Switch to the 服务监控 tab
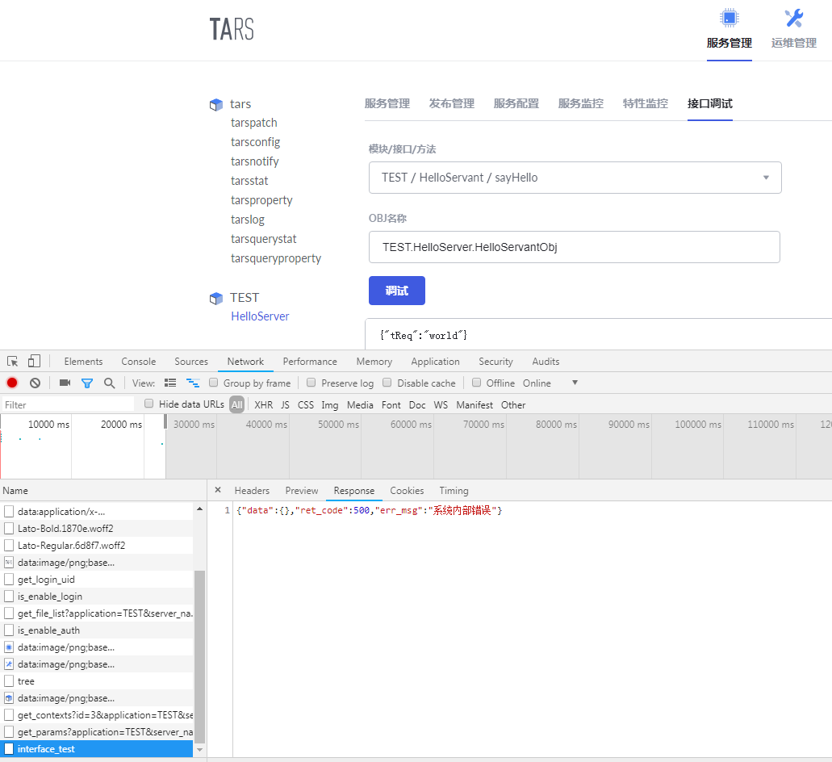The height and width of the screenshot is (762, 832). coord(580,103)
